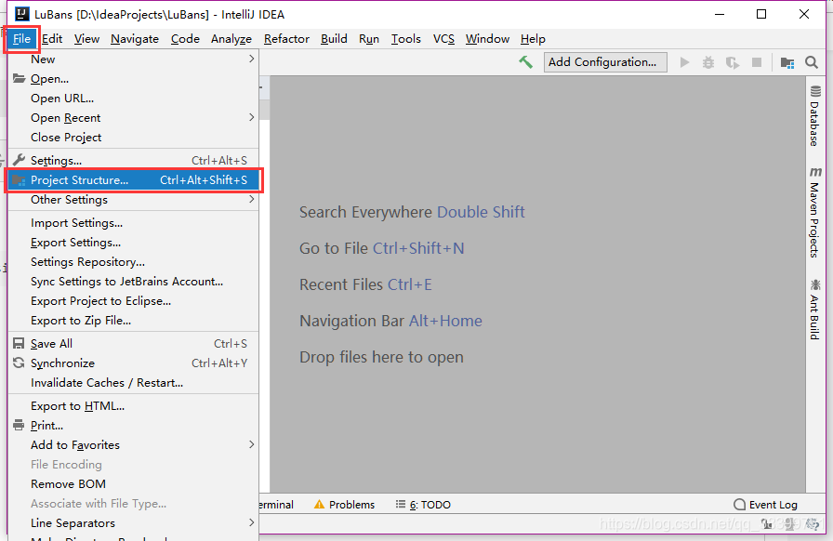This screenshot has width=833, height=541.
Task: Open the View menu
Action: click(86, 39)
